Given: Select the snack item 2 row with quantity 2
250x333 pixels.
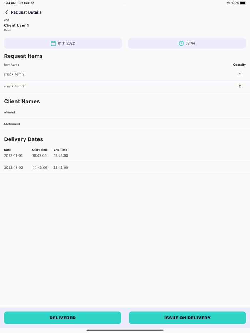Looking at the screenshot, I should 125,86.
